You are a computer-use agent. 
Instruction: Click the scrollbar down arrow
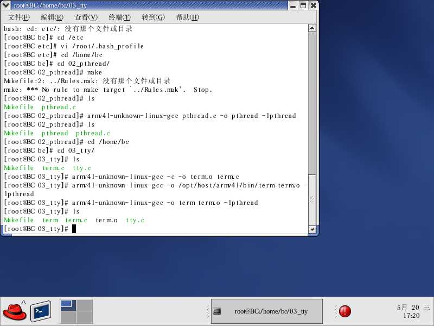point(312,229)
